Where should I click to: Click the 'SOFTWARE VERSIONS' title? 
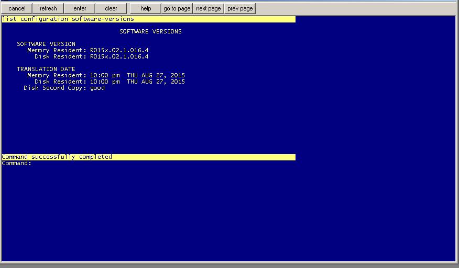[x=150, y=31]
